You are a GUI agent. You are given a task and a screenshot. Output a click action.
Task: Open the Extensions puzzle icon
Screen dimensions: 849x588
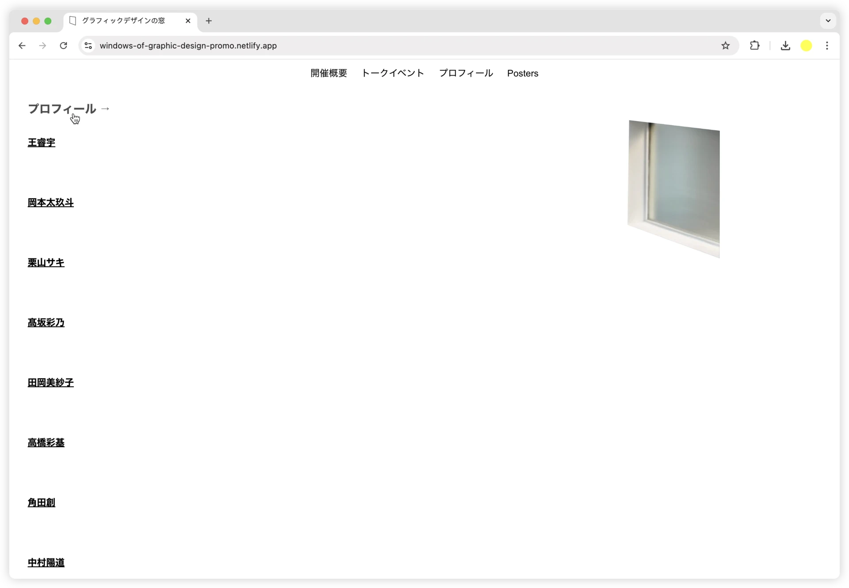[x=754, y=45]
